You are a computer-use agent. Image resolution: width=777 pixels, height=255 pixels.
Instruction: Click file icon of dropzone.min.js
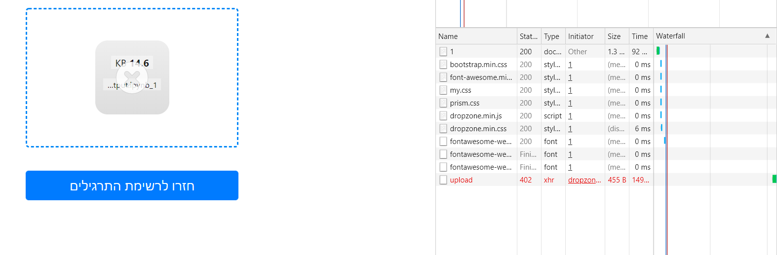pyautogui.click(x=443, y=116)
